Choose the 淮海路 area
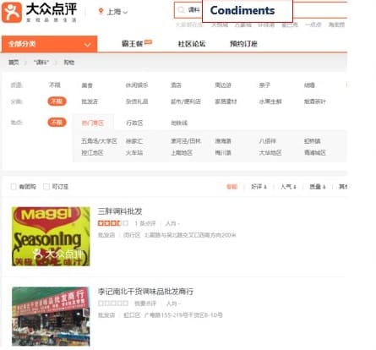This screenshot has height=350, width=376. [223, 141]
